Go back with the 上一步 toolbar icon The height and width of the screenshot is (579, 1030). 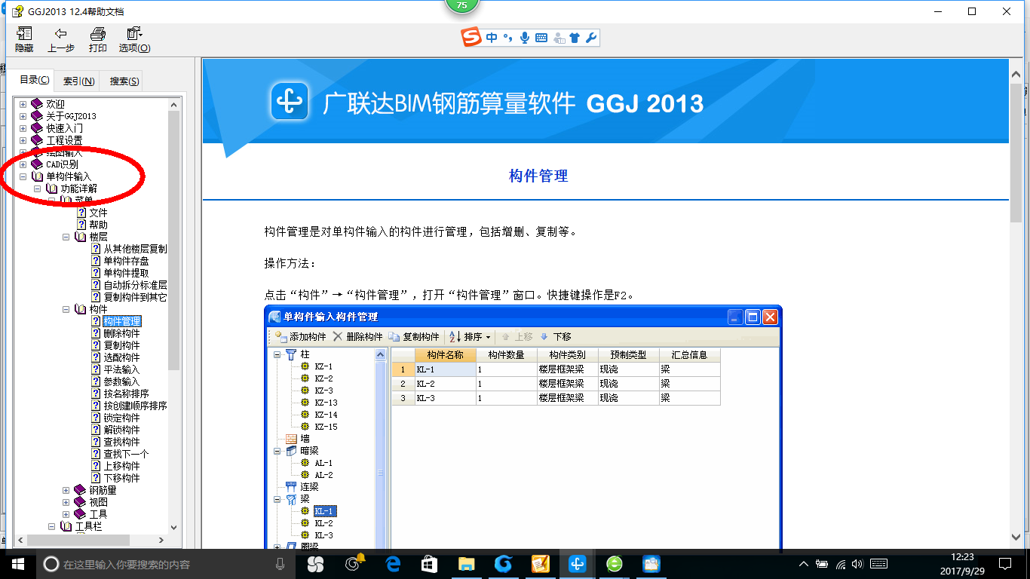click(61, 40)
